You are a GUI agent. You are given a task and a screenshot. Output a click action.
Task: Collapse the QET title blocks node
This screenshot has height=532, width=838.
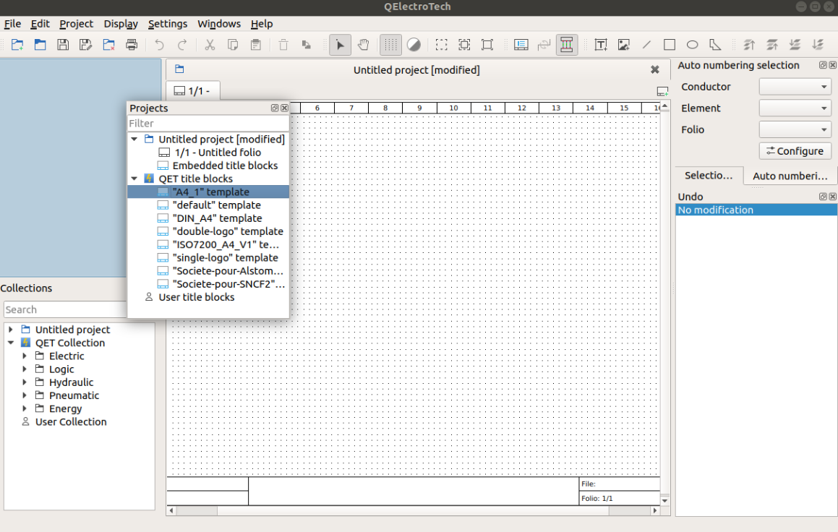pos(134,179)
